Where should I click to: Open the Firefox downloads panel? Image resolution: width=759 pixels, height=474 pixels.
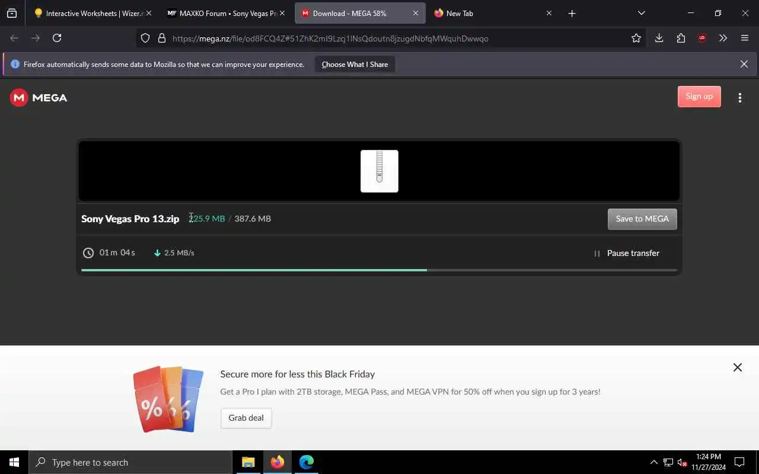point(659,38)
